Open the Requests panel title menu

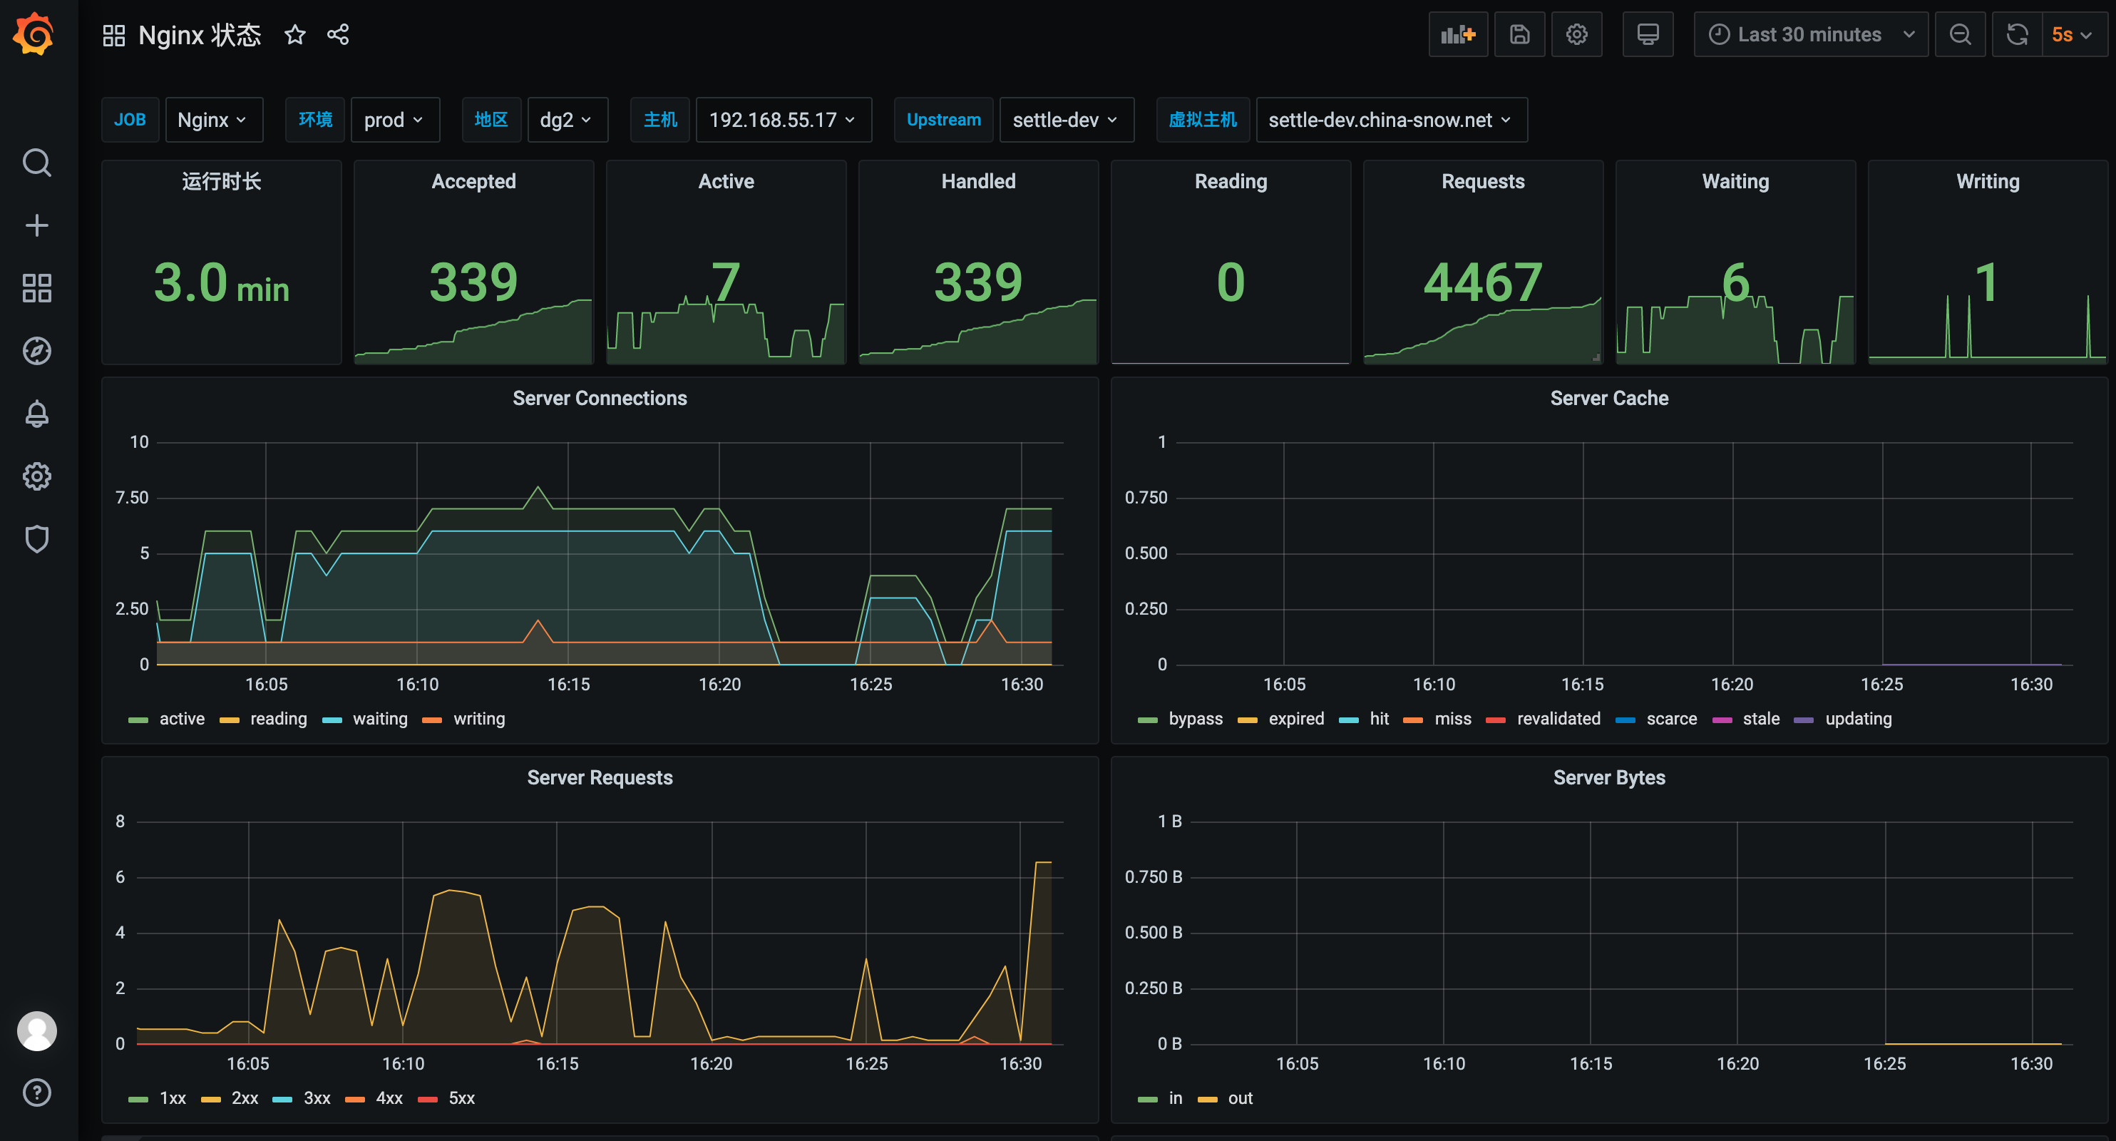[1483, 182]
